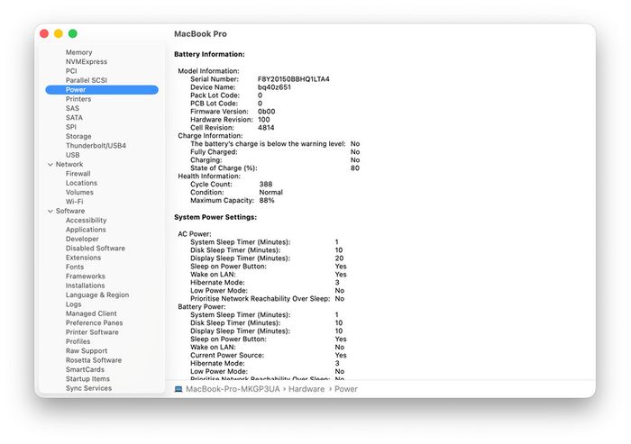Click Power in the path bar
This screenshot has height=444, width=631.
[x=346, y=389]
